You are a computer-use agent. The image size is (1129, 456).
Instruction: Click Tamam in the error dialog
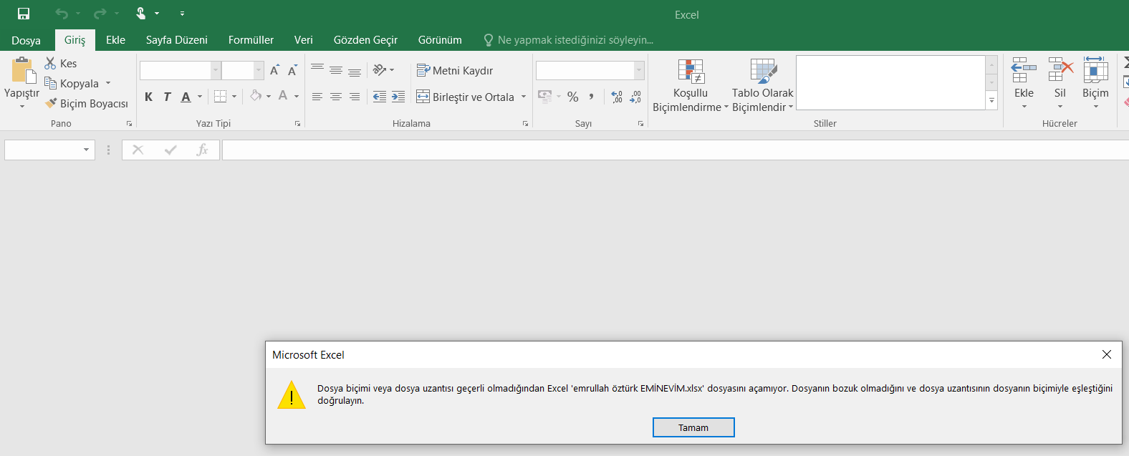[693, 427]
